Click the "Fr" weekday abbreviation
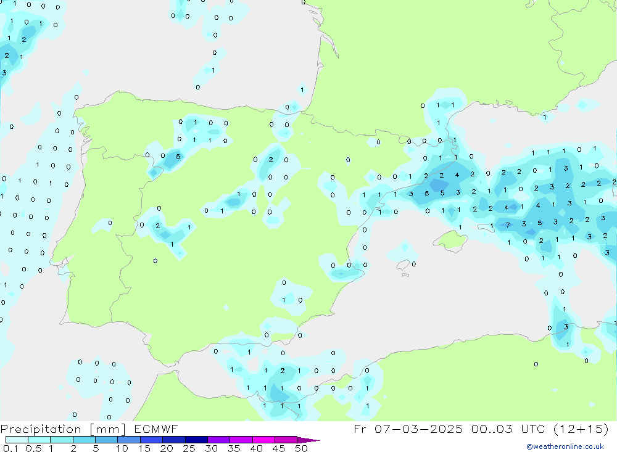This screenshot has width=617, height=452. (360, 429)
